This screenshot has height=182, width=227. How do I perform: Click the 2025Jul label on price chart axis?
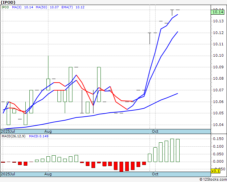[8, 131]
